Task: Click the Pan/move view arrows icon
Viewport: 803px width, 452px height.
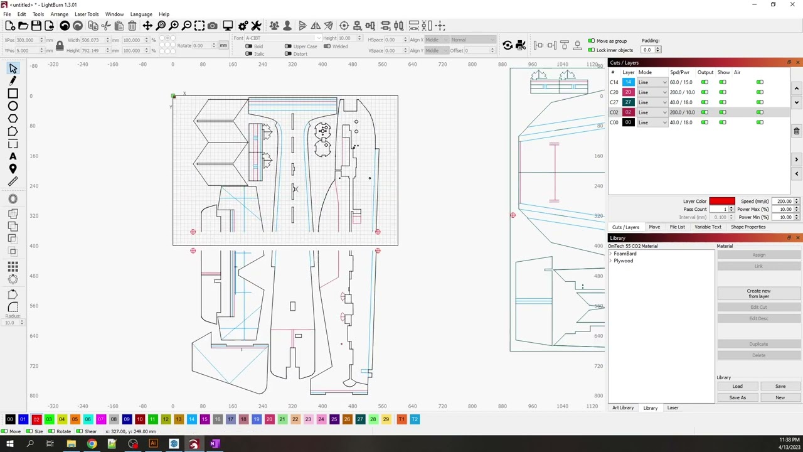Action: pyautogui.click(x=147, y=26)
